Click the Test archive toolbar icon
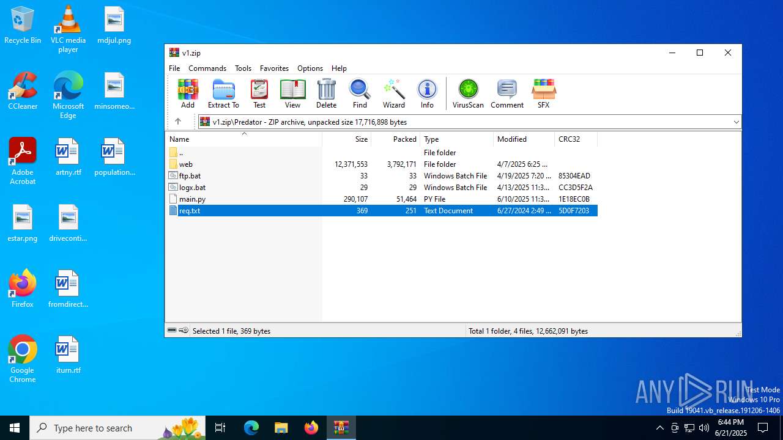The image size is (783, 440). [x=259, y=94]
